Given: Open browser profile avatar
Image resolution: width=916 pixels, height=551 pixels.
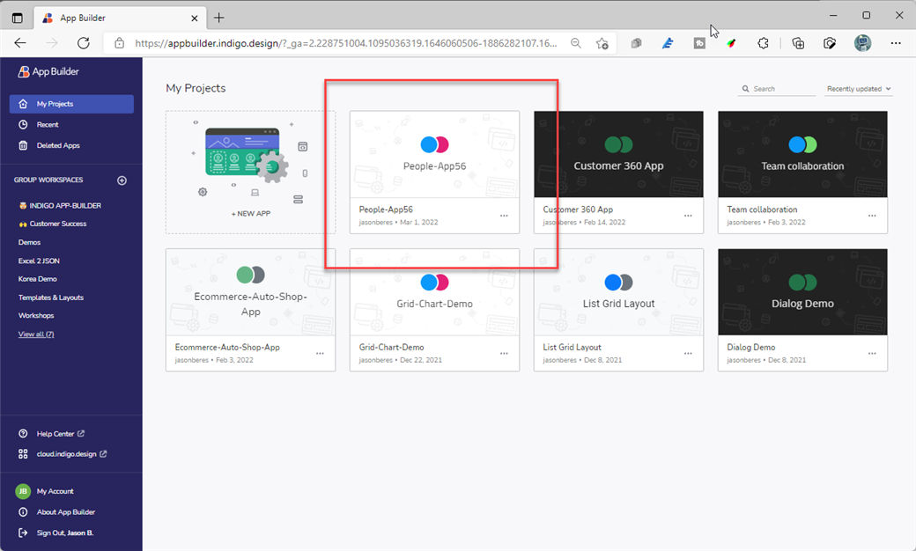Looking at the screenshot, I should pyautogui.click(x=863, y=43).
